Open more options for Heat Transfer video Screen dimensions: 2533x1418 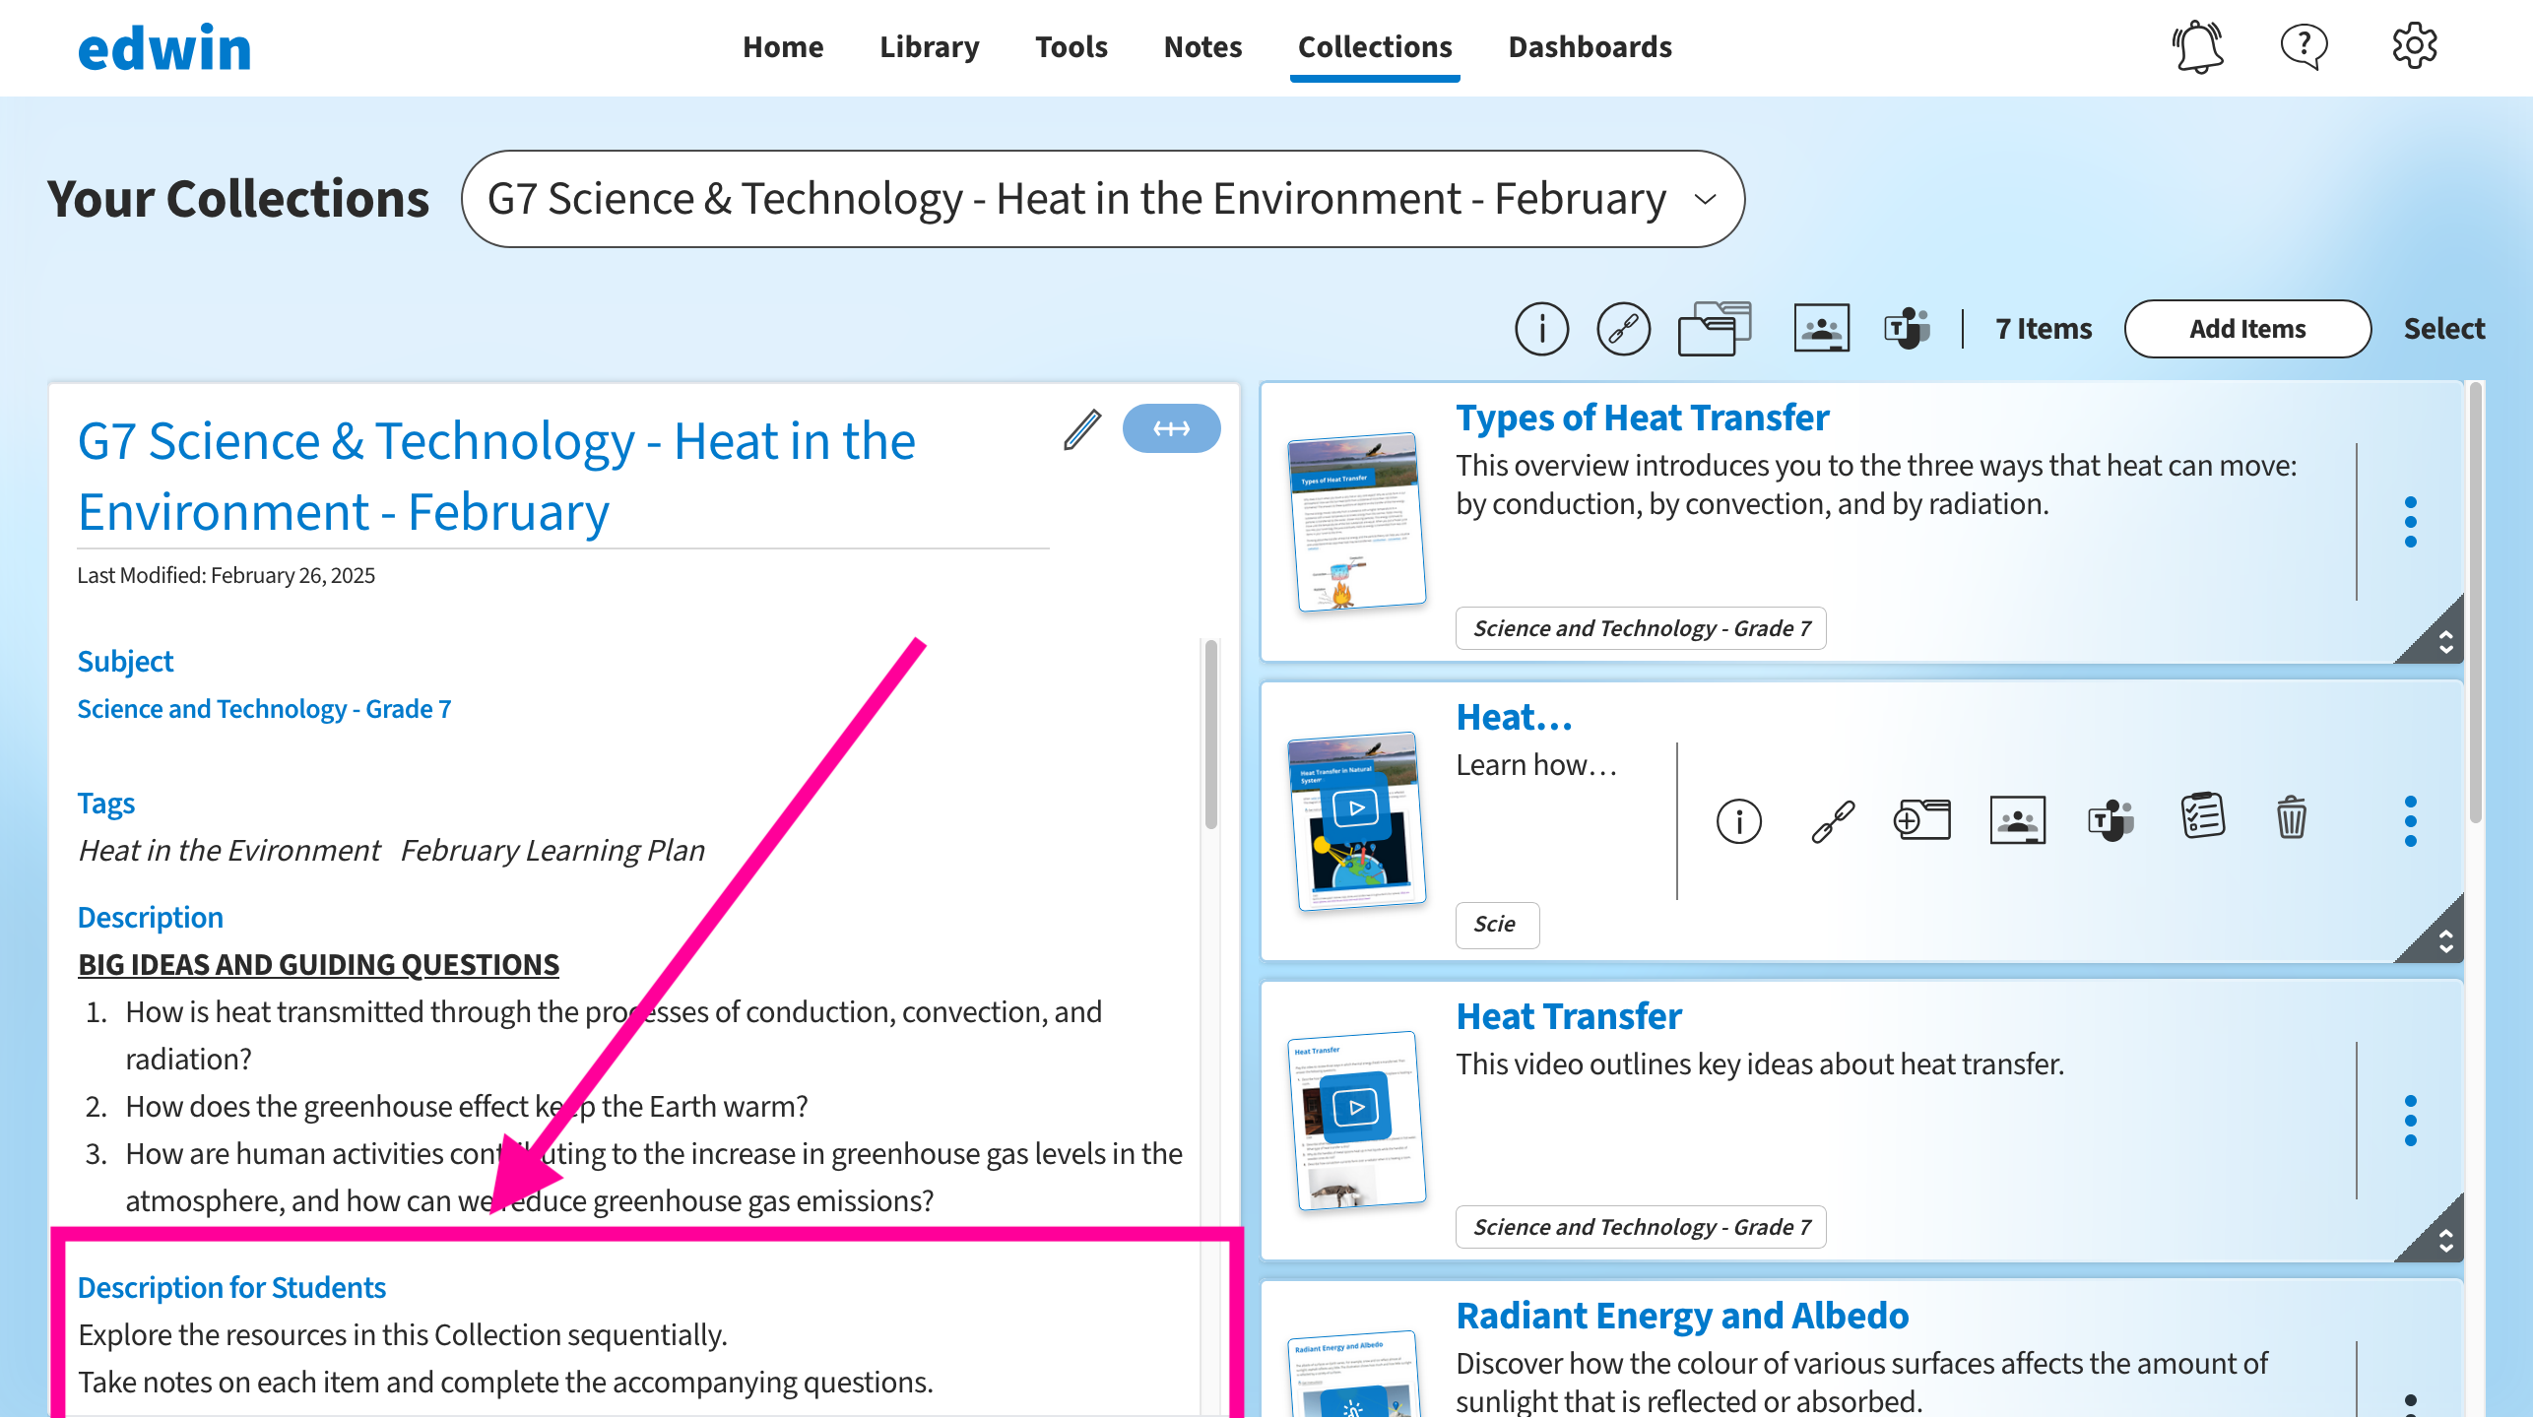(2410, 1121)
